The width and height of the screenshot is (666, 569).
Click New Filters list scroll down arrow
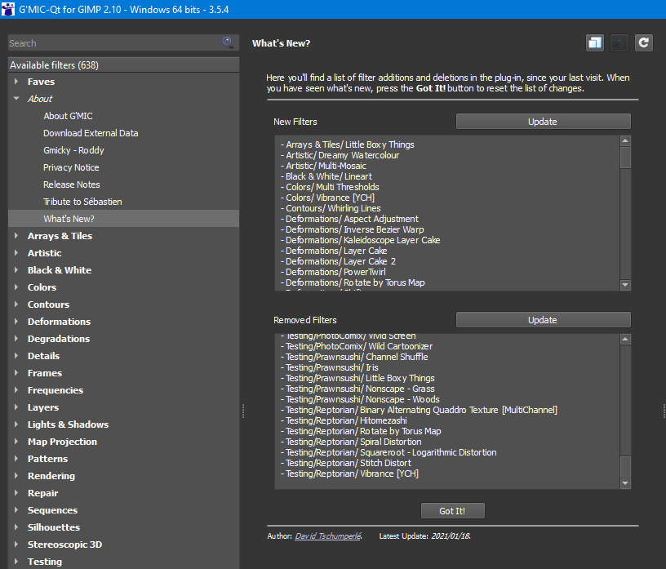[x=625, y=285]
